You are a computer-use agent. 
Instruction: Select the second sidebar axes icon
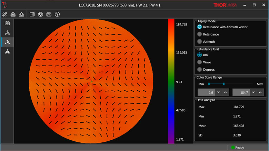coord(7,32)
